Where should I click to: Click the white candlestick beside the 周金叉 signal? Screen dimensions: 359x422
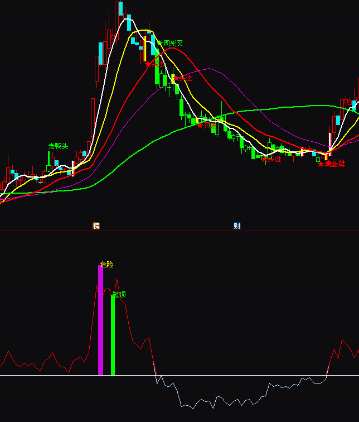(329, 143)
